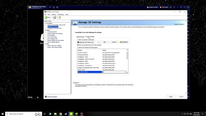Click the feature list scroll up arrow
This screenshot has width=206, height=116.
click(x=127, y=50)
